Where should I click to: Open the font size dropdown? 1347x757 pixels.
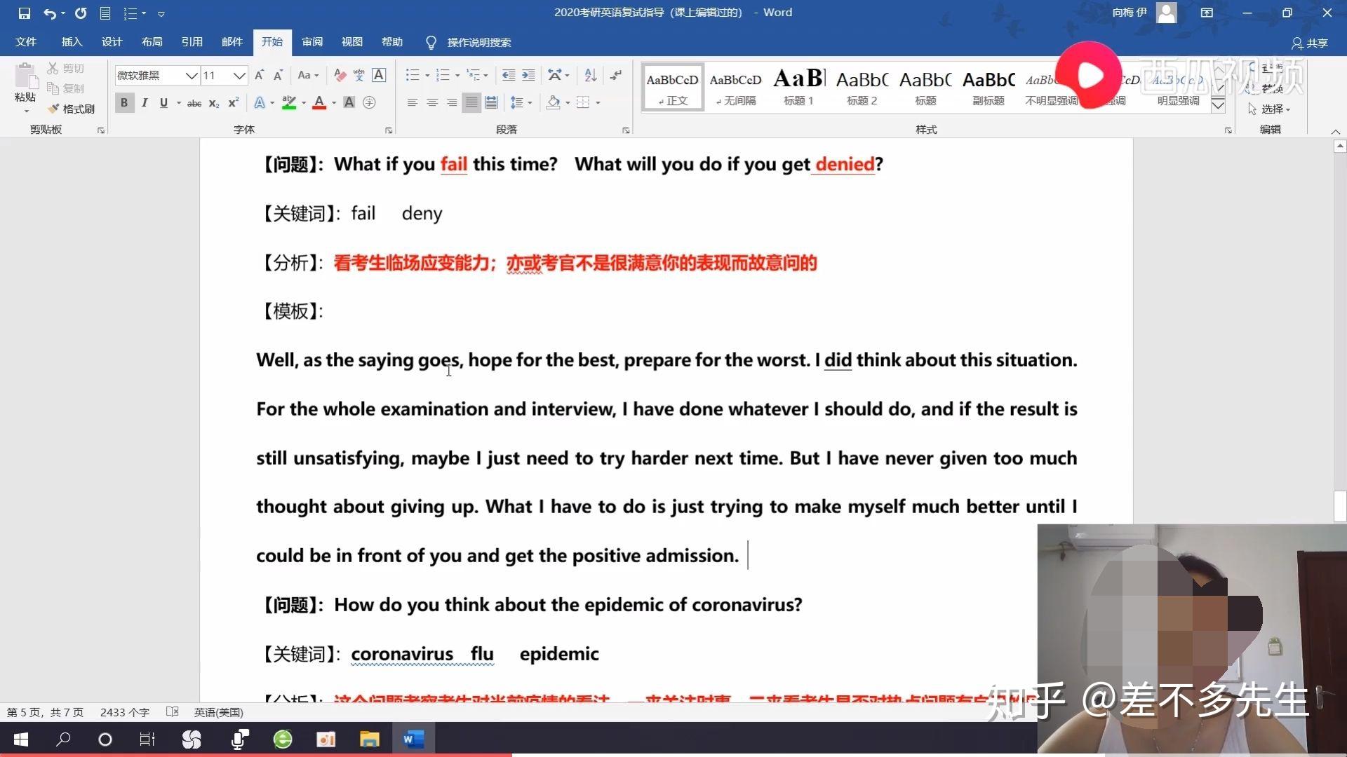[239, 75]
